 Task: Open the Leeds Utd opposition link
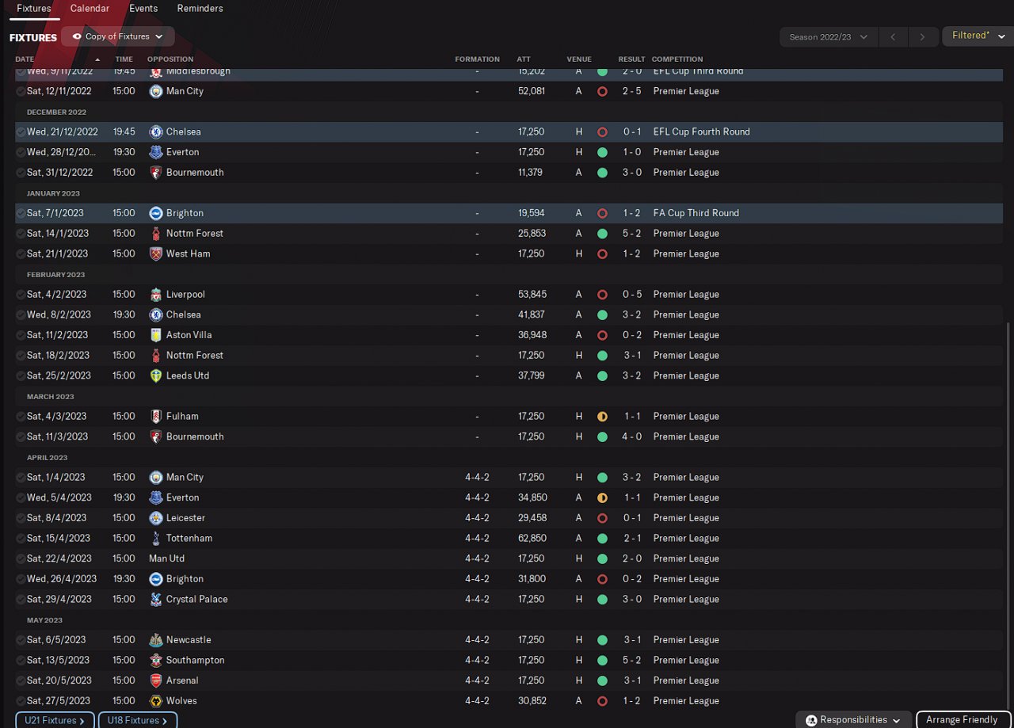(188, 375)
